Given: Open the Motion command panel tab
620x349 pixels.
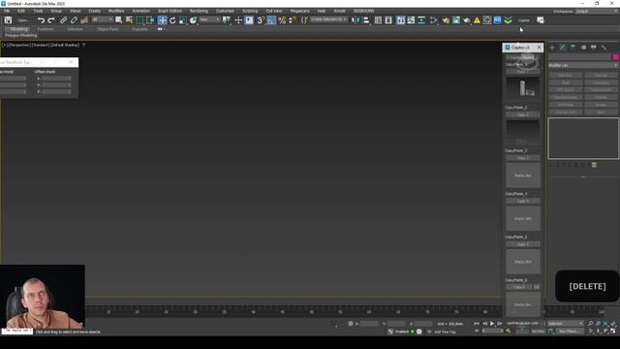Looking at the screenshot, I should coord(583,48).
